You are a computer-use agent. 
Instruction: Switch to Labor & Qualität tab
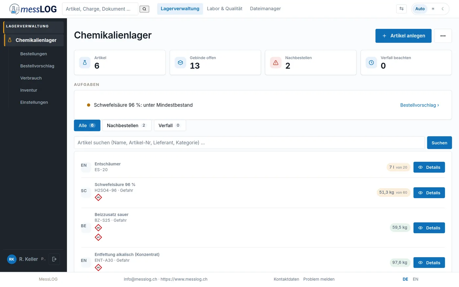coord(225,9)
